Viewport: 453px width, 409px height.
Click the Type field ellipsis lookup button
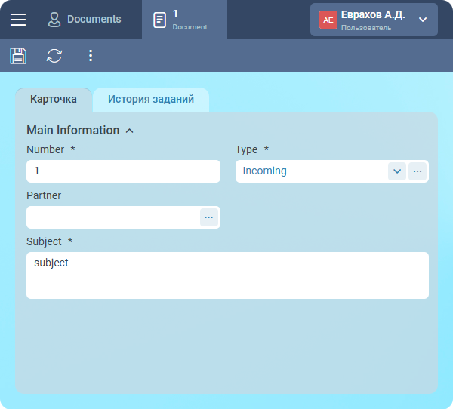(418, 171)
